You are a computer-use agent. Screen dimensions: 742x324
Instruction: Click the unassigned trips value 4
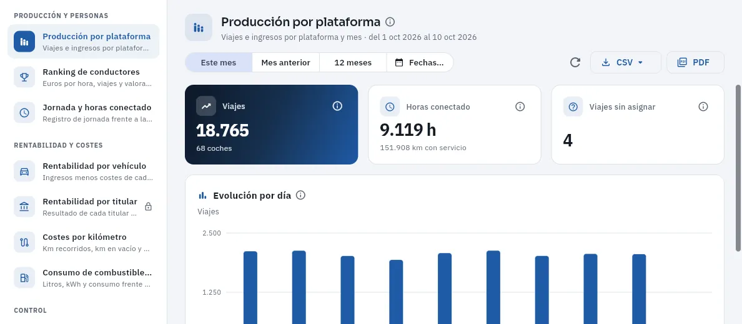pyautogui.click(x=568, y=141)
